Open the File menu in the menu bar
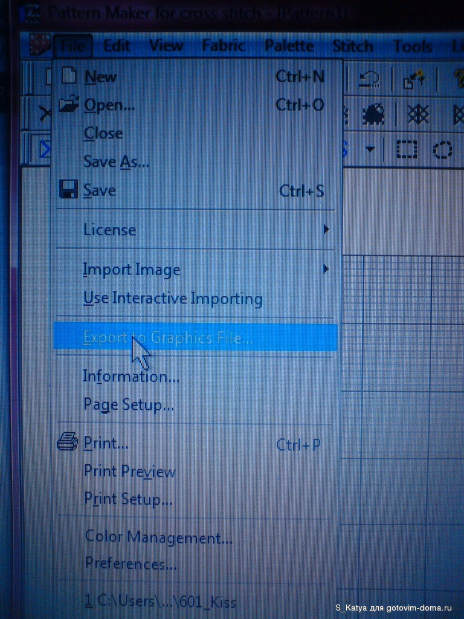This screenshot has height=619, width=464. [73, 47]
